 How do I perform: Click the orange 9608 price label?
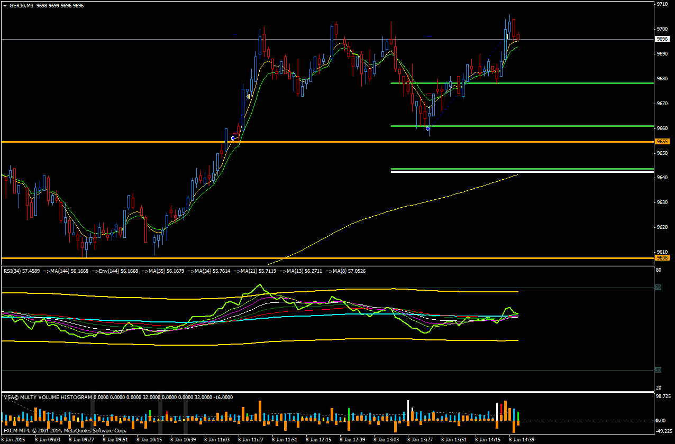[x=662, y=258]
